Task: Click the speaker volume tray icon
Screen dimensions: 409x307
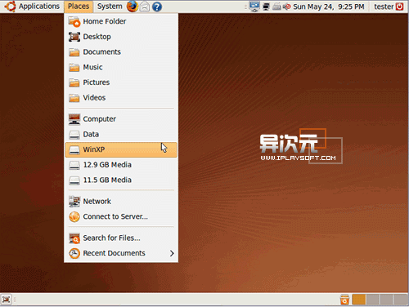Action: click(286, 7)
